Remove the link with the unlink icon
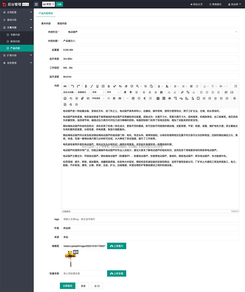 [x=188, y=92]
